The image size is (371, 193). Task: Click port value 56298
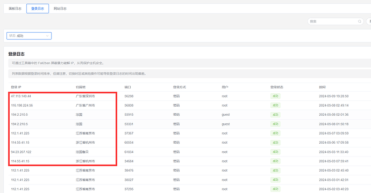pyautogui.click(x=129, y=96)
